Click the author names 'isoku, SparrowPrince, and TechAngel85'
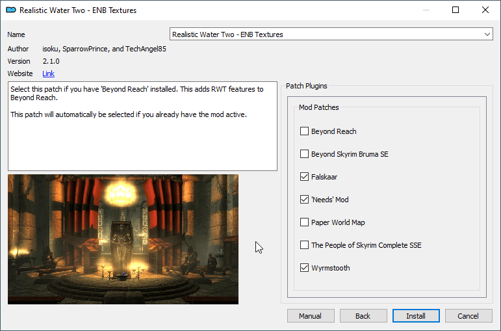The width and height of the screenshot is (501, 331). 104,49
